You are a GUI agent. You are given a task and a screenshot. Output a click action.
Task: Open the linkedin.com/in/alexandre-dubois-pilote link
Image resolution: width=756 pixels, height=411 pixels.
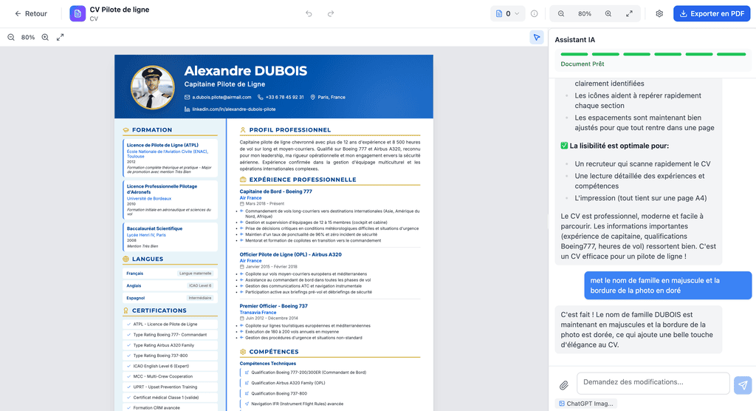[x=234, y=109]
